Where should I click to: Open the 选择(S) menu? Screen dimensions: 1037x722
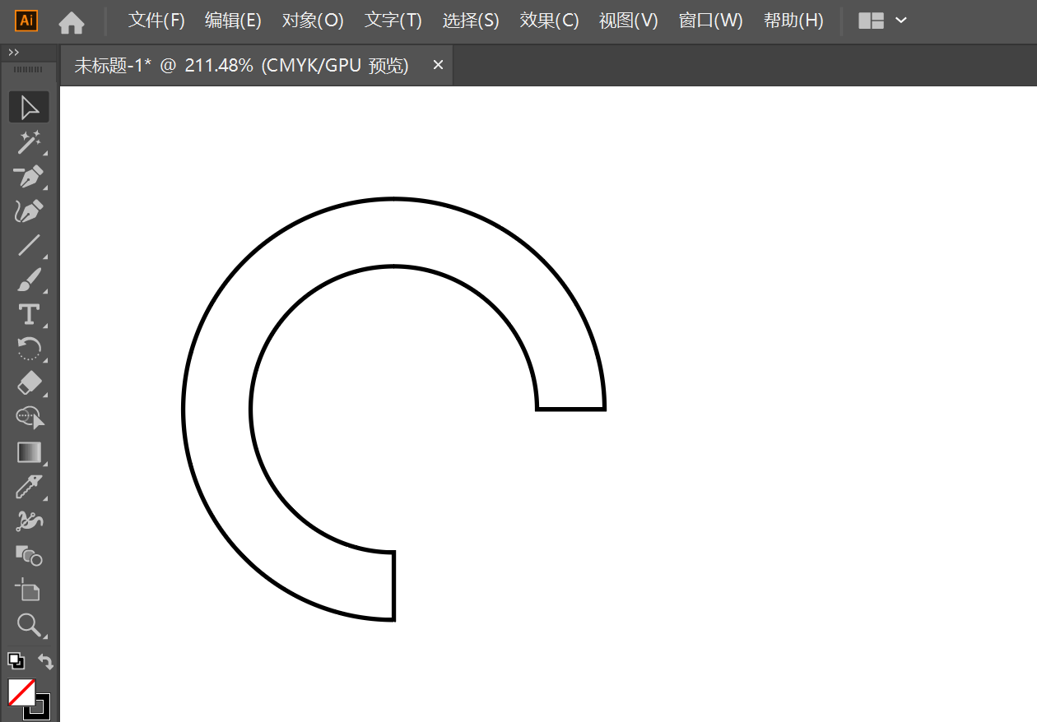(471, 21)
